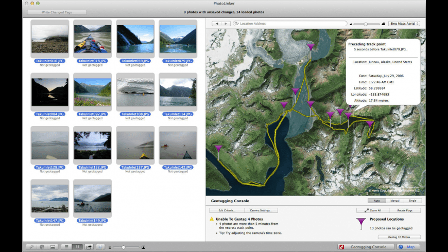
Task: Click the small thumbnail size icon
Action: click(x=110, y=247)
